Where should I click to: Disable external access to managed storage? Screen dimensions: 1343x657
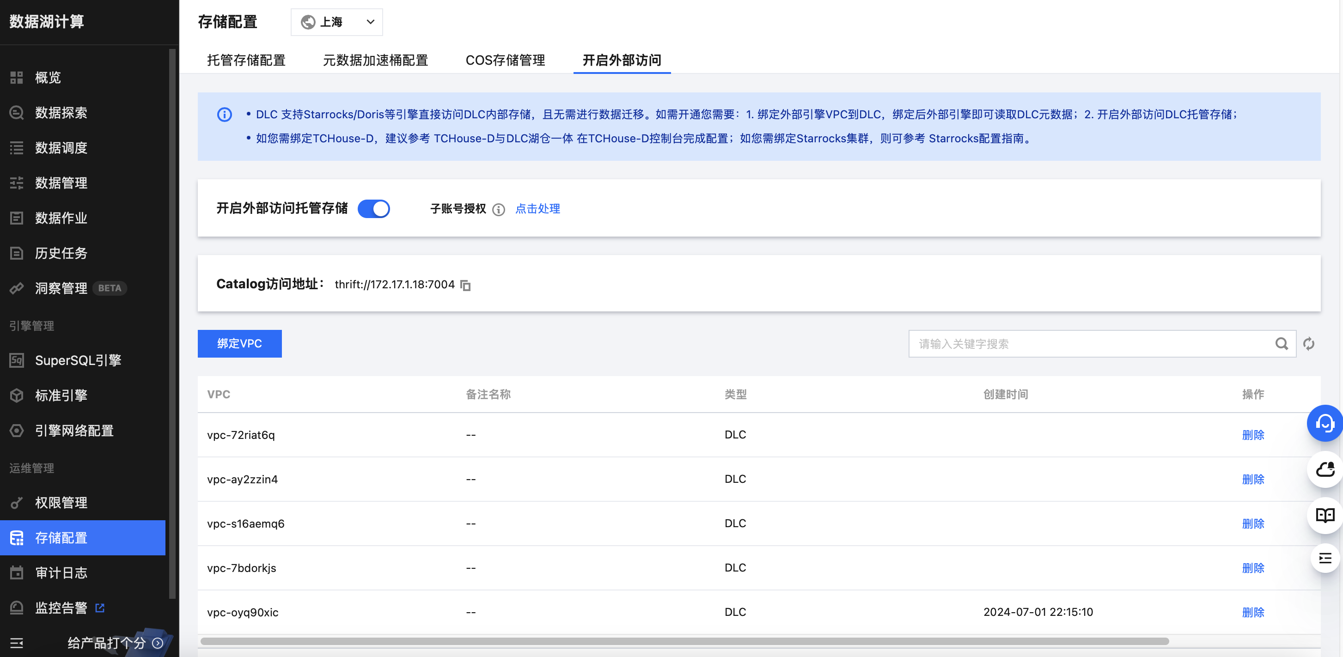(373, 209)
